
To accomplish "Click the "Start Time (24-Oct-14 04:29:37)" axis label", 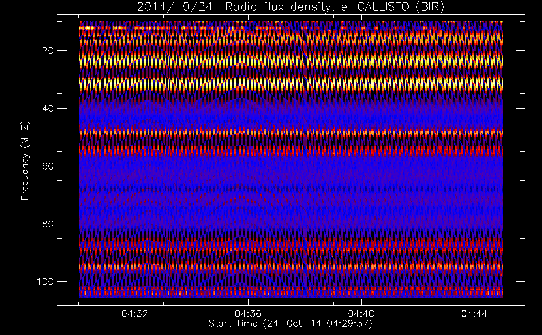I will (x=290, y=324).
